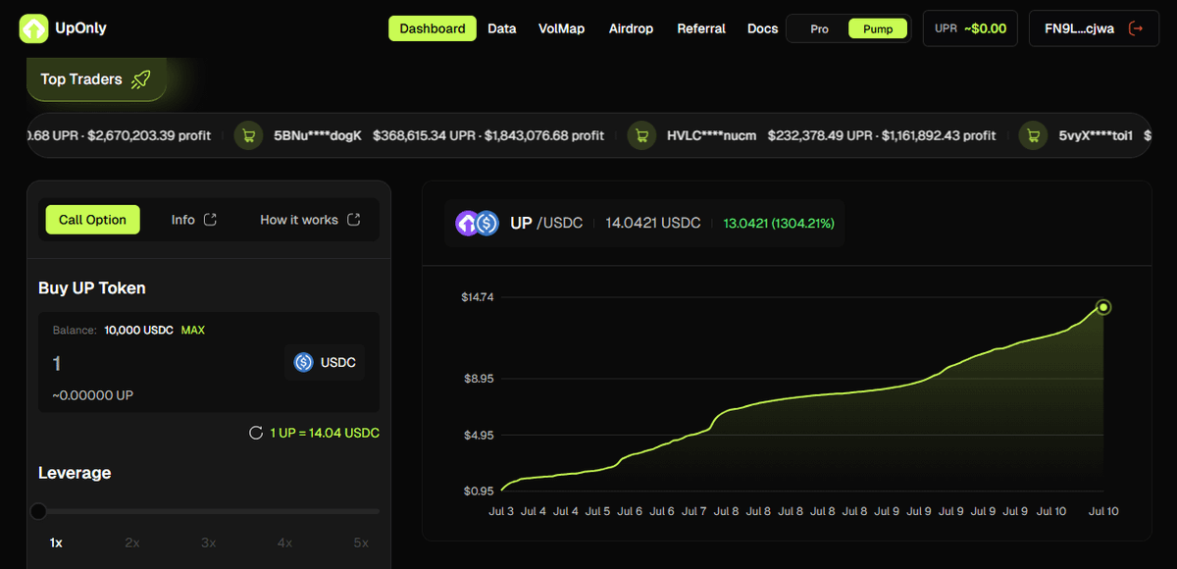Viewport: 1177px width, 569px height.
Task: Click $1,843,076.68 profit text in ticker
Action: [x=544, y=135]
